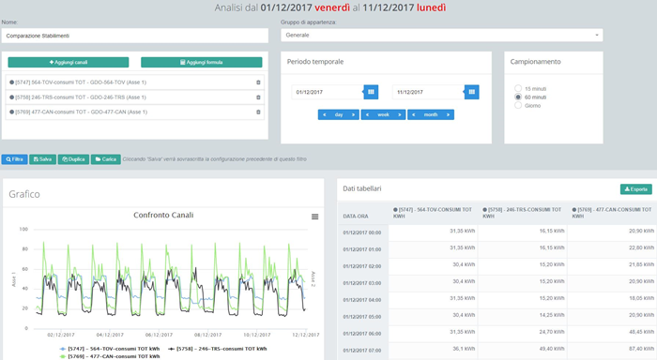Click channel row 477-CAN-consumi TOT text

pyautogui.click(x=82, y=112)
